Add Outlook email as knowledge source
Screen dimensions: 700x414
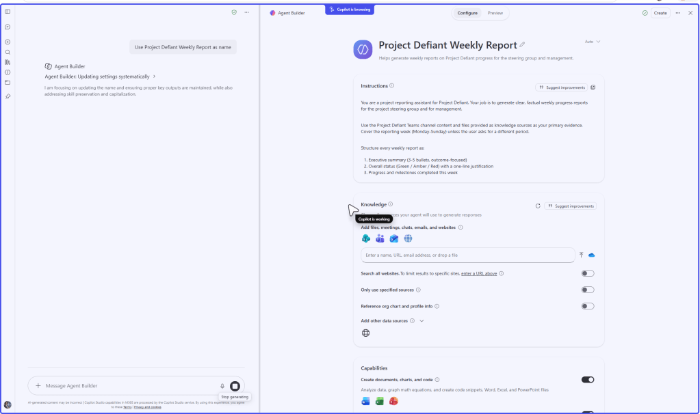(x=393, y=238)
